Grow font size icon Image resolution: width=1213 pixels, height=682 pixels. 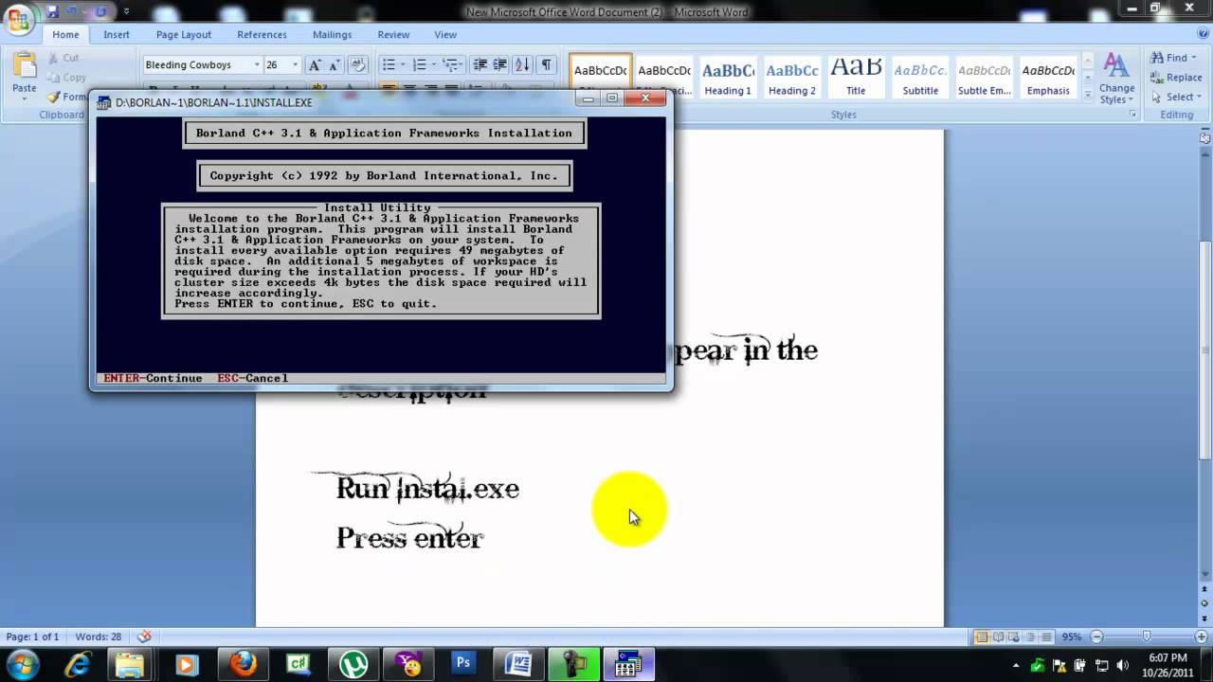316,64
